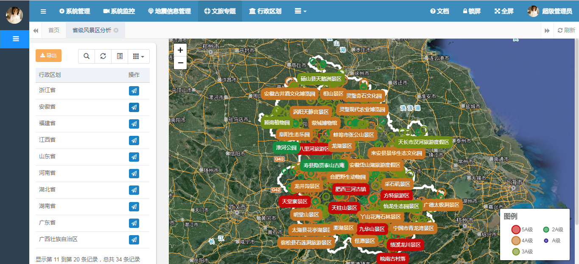Click 刷新 refresh button
The width and height of the screenshot is (579, 264).
click(566, 31)
